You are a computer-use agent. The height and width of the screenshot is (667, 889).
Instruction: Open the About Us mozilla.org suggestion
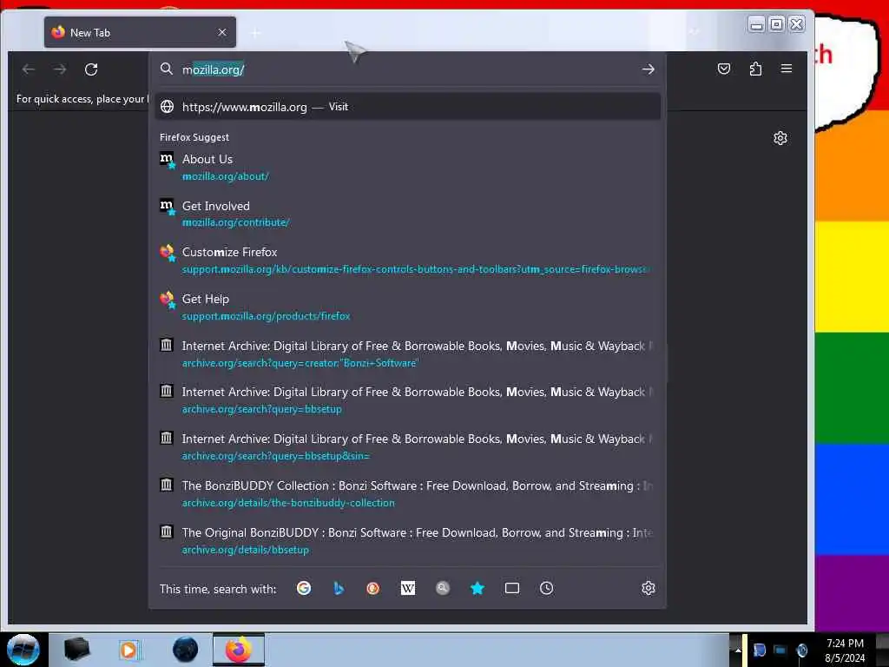coord(408,168)
